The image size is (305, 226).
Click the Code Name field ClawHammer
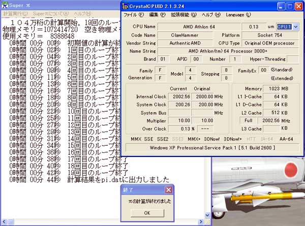coord(185,35)
